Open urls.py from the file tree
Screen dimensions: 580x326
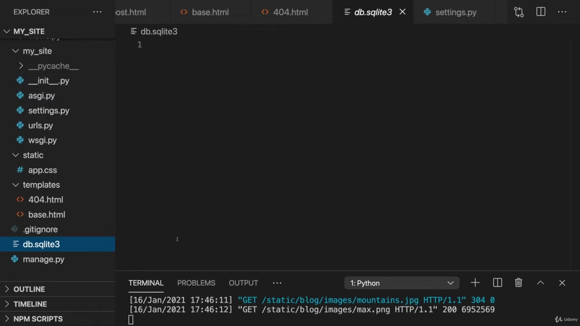(x=40, y=125)
